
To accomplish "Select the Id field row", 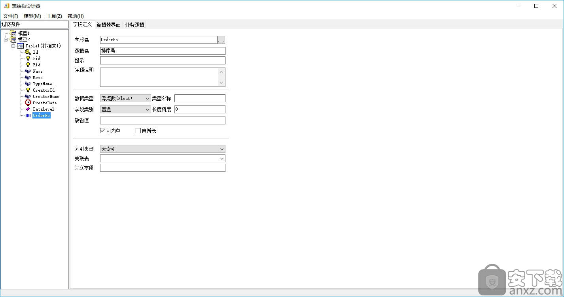I will [36, 52].
